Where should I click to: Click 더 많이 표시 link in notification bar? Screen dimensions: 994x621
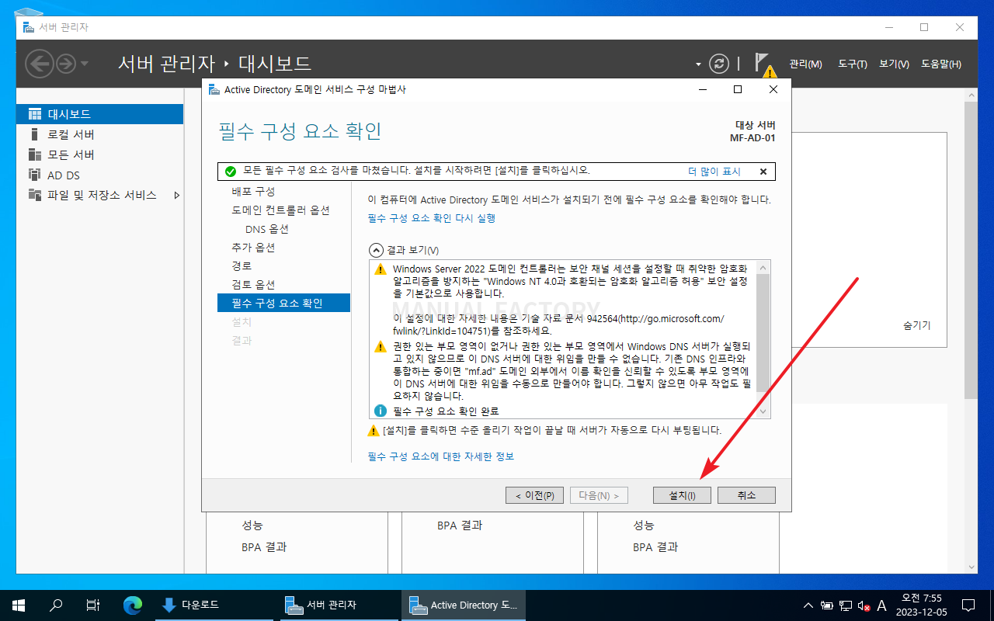714,172
